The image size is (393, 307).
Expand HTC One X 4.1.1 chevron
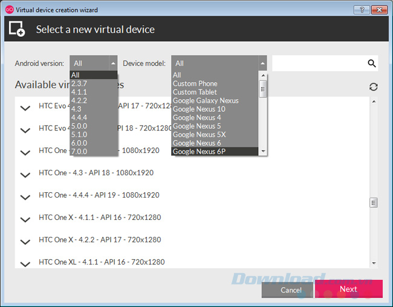[25, 219]
